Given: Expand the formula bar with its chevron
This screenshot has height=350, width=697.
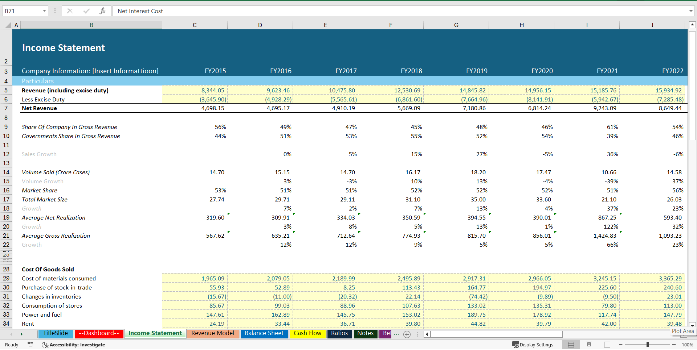Looking at the screenshot, I should click(690, 11).
